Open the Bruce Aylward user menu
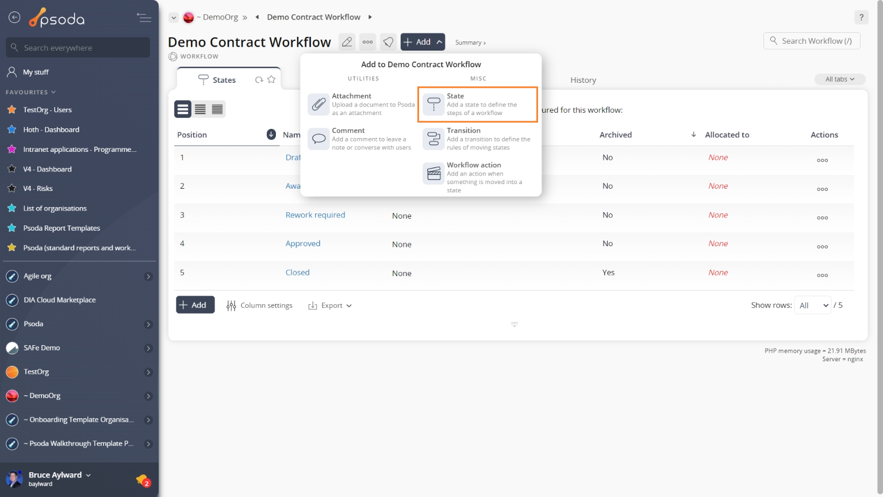This screenshot has width=883, height=497. click(59, 475)
